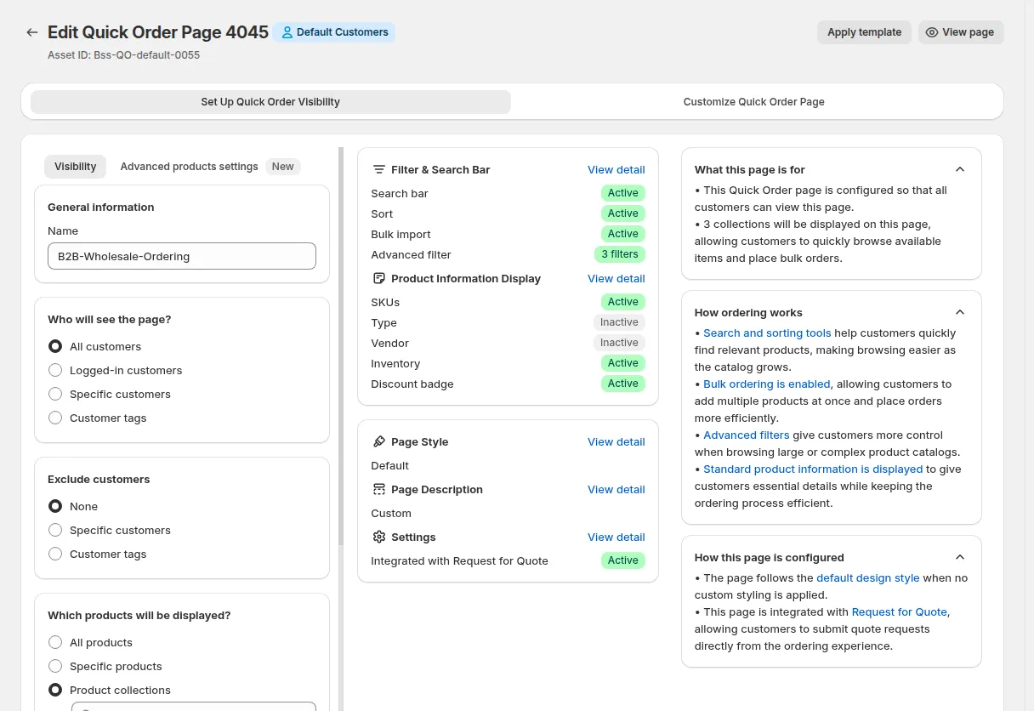The height and width of the screenshot is (711, 1034).
Task: Click the Apply template button
Action: (864, 32)
